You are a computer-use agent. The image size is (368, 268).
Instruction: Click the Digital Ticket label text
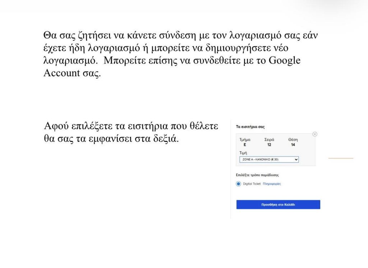(252, 184)
